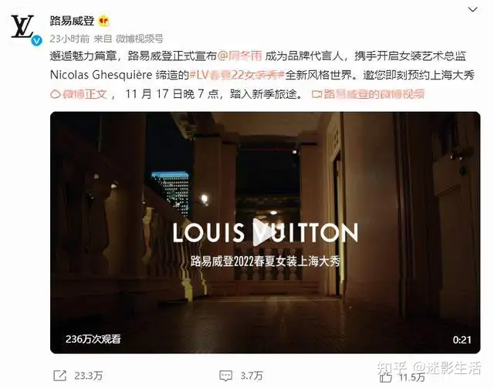Image resolution: width=494 pixels, height=388 pixels.
Task: Click the 0:21 video duration label
Action: pyautogui.click(x=462, y=340)
